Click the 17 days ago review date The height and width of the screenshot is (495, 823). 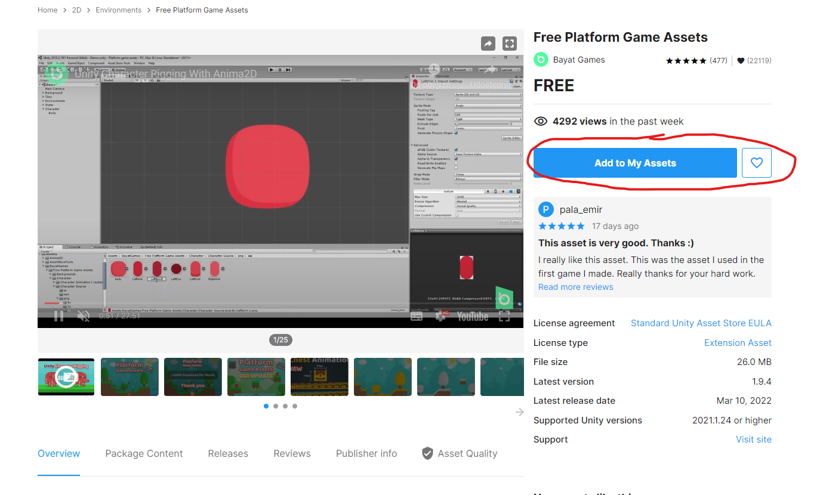[615, 226]
